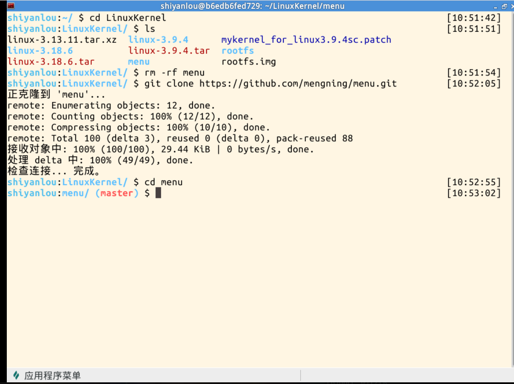514x384 pixels.
Task: Click the mykernel_for_linux3.9.4sc.patch file name
Action: point(306,40)
